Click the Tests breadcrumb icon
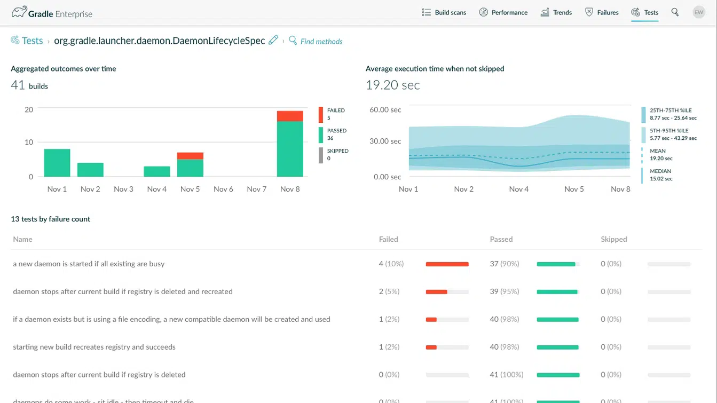The height and width of the screenshot is (403, 717). (x=15, y=41)
